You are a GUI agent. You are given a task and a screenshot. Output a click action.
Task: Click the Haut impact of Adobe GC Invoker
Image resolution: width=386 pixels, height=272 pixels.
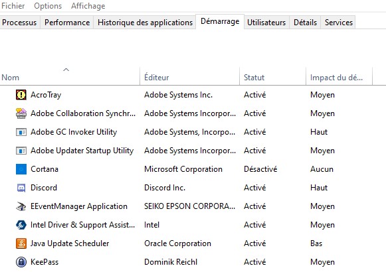[x=319, y=132]
